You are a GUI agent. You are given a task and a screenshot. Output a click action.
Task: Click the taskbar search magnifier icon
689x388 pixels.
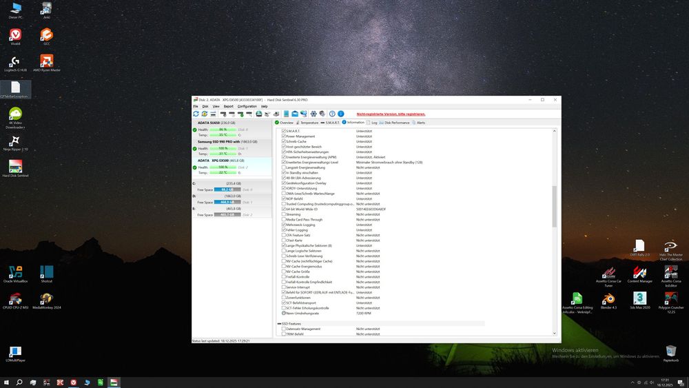coord(19,382)
